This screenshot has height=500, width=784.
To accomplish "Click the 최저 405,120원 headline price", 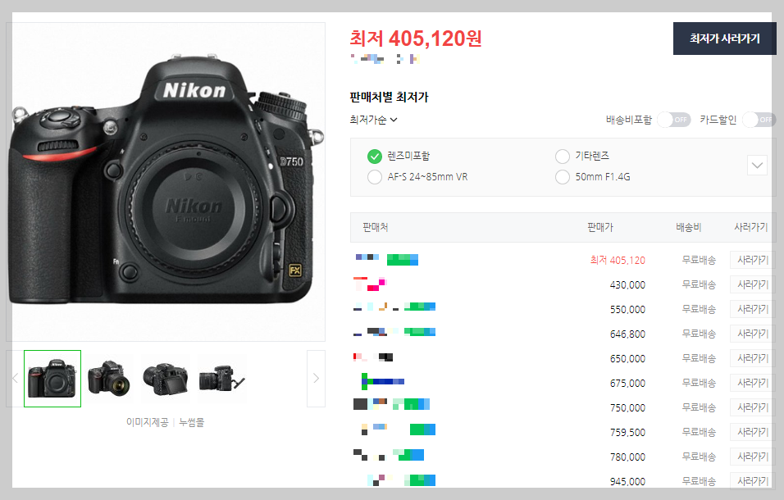I will pos(416,39).
